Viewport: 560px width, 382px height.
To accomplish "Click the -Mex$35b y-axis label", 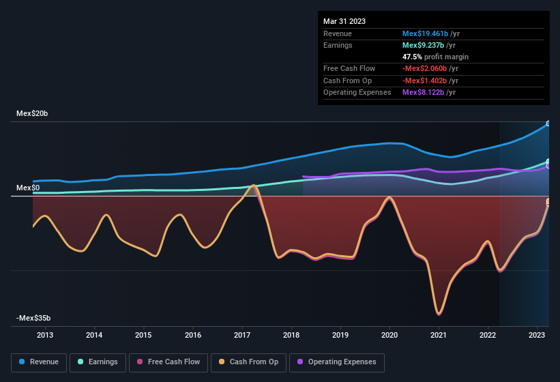I will (x=33, y=318).
